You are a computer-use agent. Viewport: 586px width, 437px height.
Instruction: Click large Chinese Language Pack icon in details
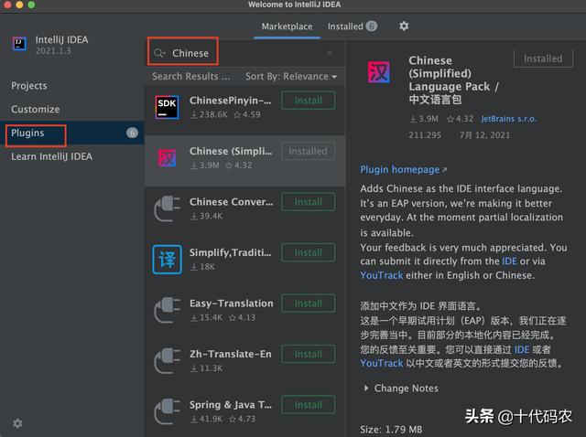click(378, 72)
